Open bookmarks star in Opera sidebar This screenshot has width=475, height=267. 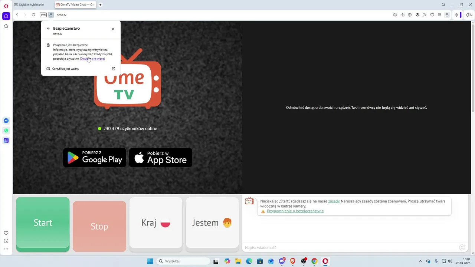point(6,26)
